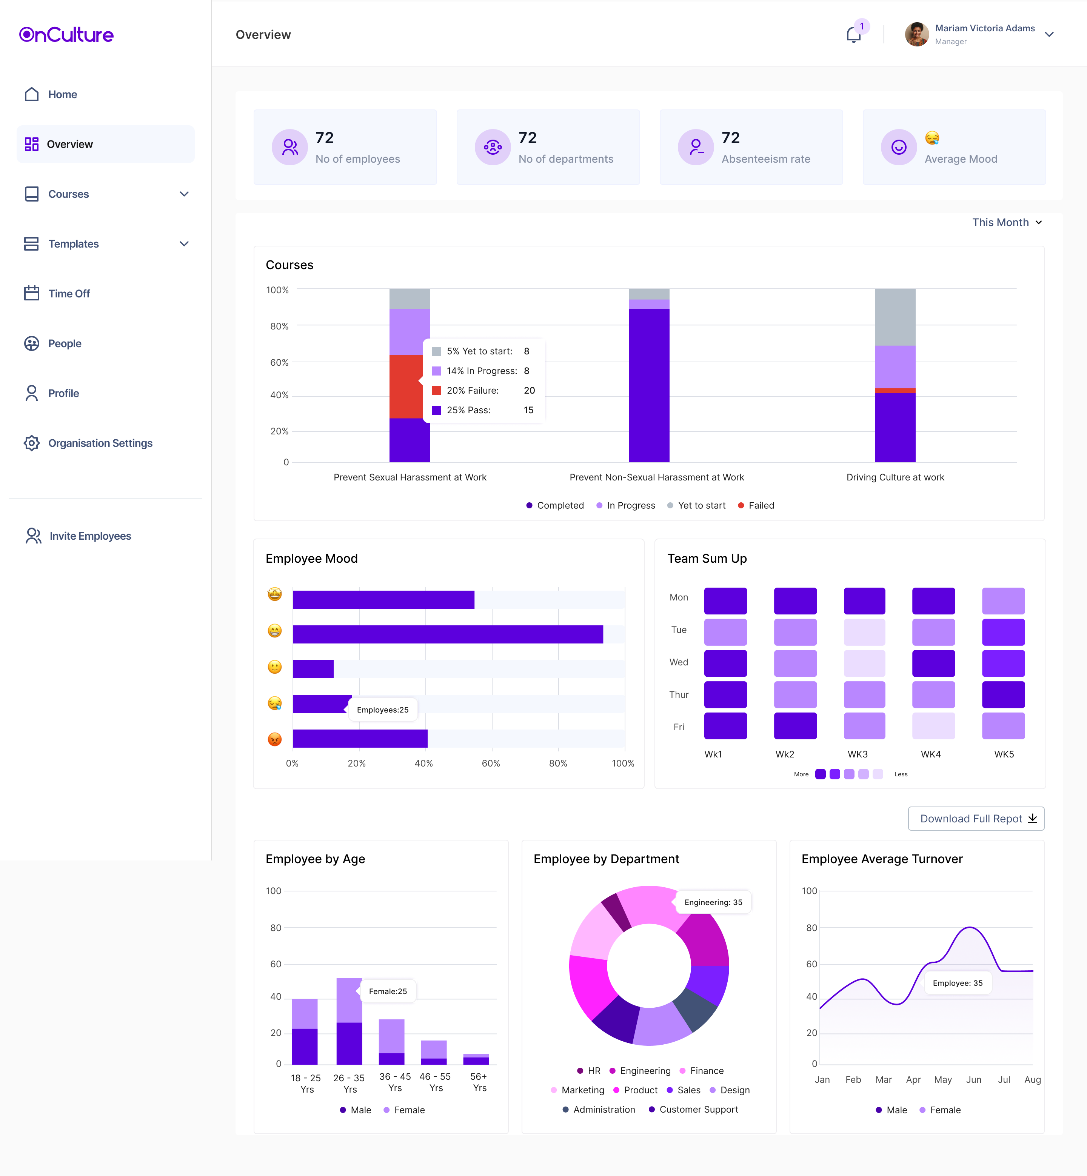
Task: Toggle Engineering legend in department chart
Action: click(639, 1071)
